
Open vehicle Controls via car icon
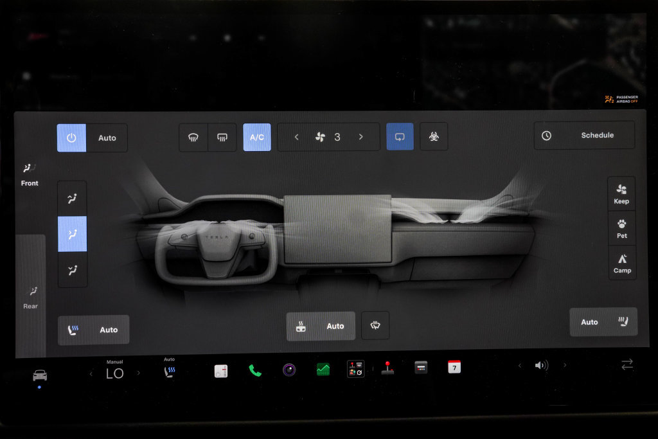pyautogui.click(x=40, y=375)
